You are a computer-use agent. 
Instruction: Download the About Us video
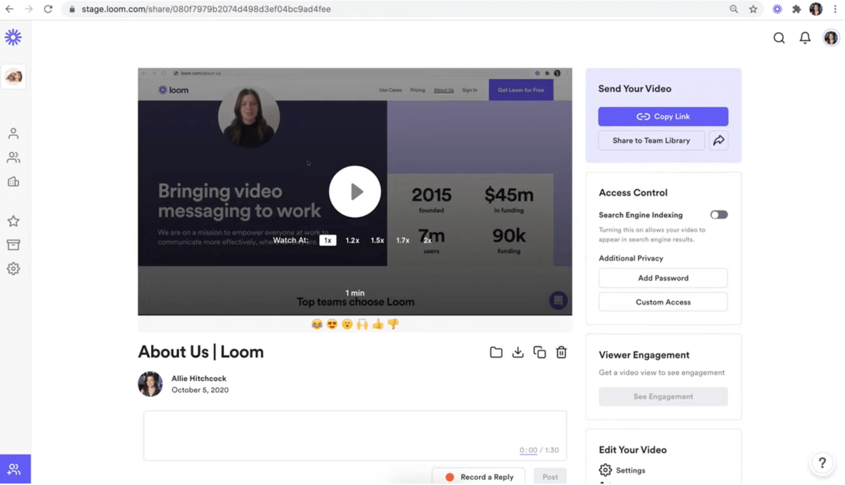[518, 352]
